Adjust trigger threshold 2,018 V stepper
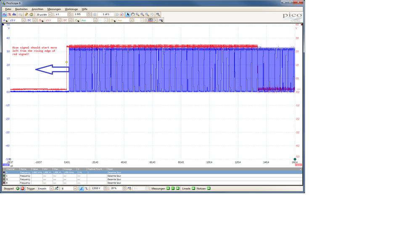Viewport: 420px width, 227px height. (x=105, y=188)
